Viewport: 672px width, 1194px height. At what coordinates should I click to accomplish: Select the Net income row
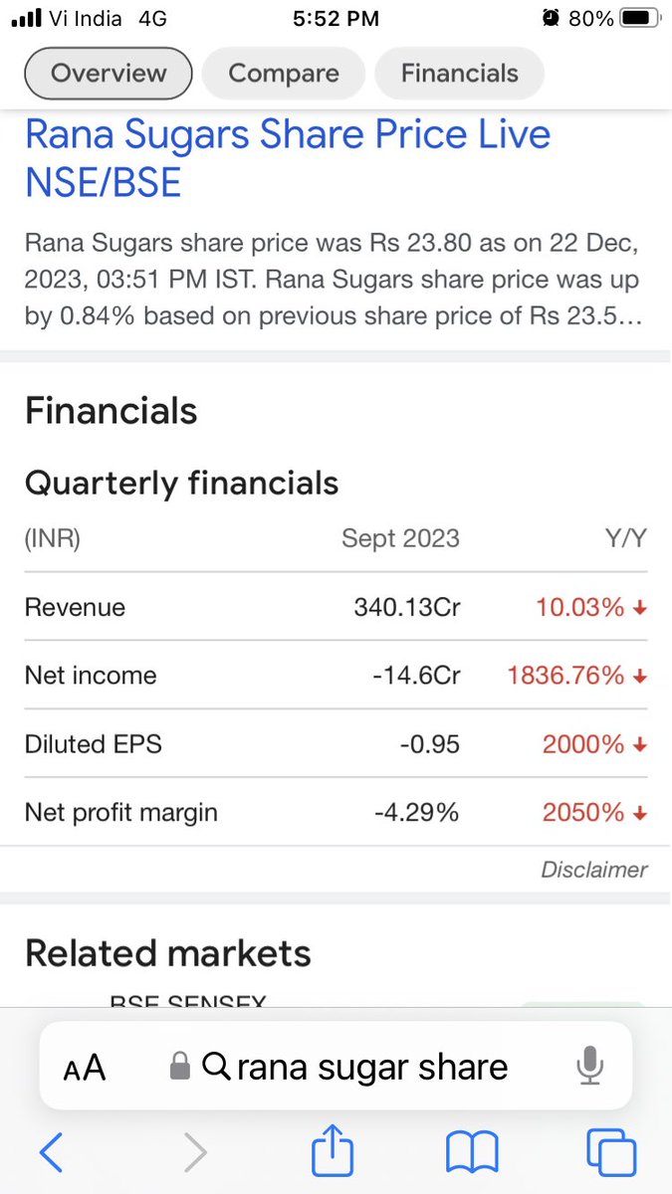pyautogui.click(x=336, y=676)
